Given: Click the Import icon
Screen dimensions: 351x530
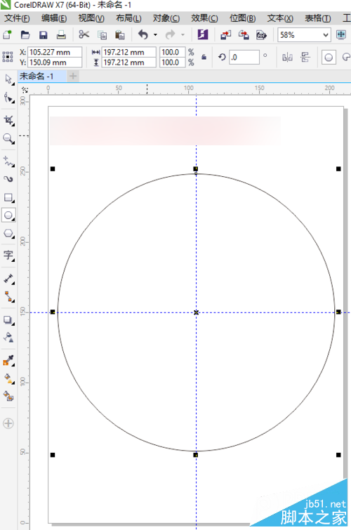Looking at the screenshot, I should coord(226,35).
